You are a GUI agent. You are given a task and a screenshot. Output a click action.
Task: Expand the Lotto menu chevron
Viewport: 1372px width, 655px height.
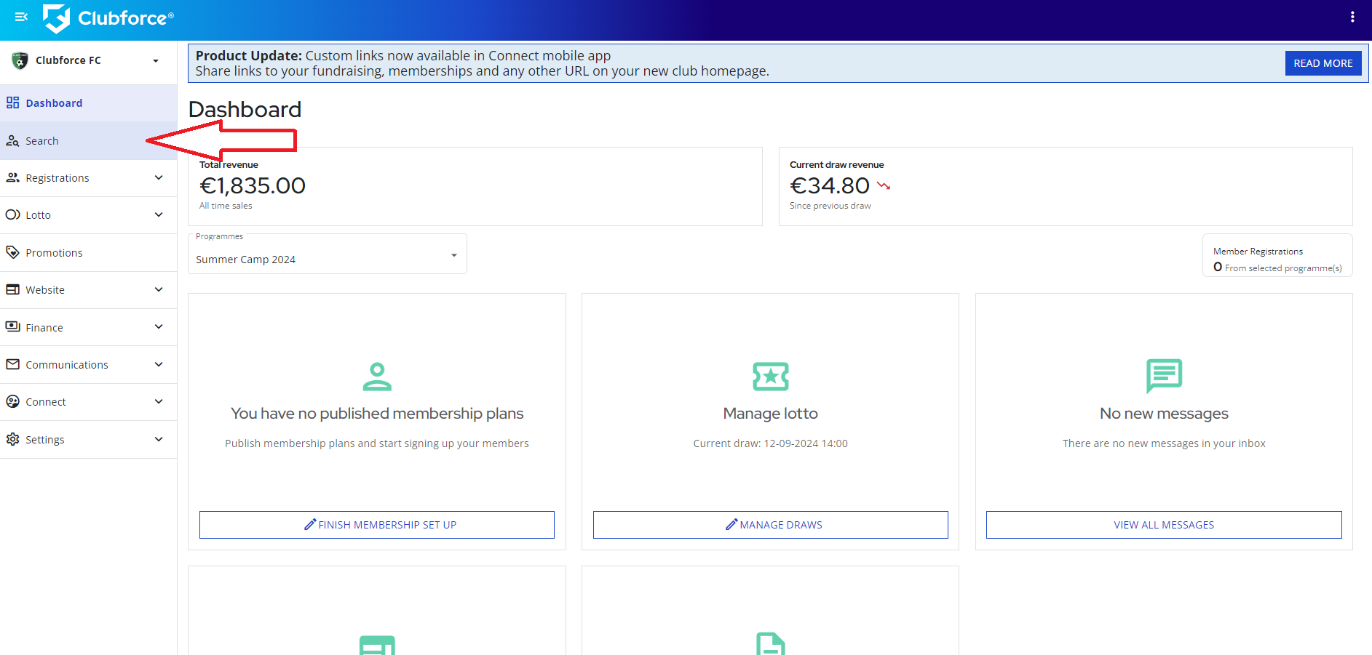point(159,214)
